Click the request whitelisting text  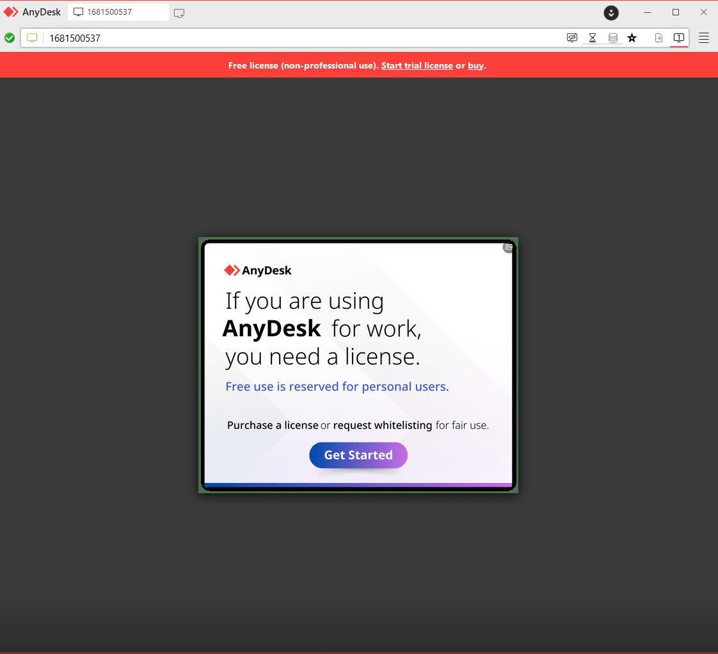[x=382, y=425]
